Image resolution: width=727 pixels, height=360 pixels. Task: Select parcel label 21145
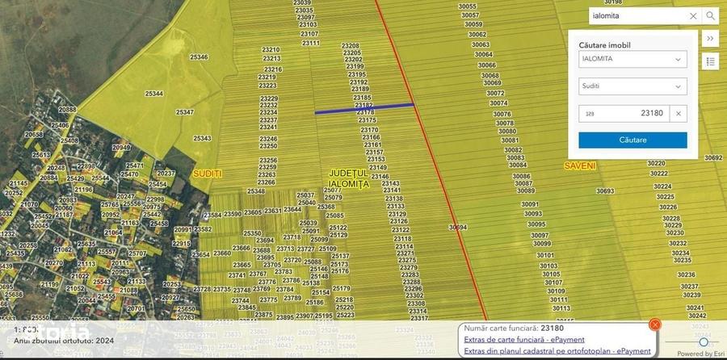click(x=19, y=184)
